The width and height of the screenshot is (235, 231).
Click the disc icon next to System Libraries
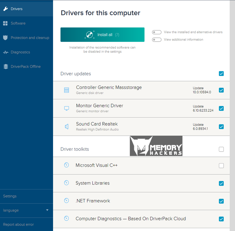[x=66, y=183]
